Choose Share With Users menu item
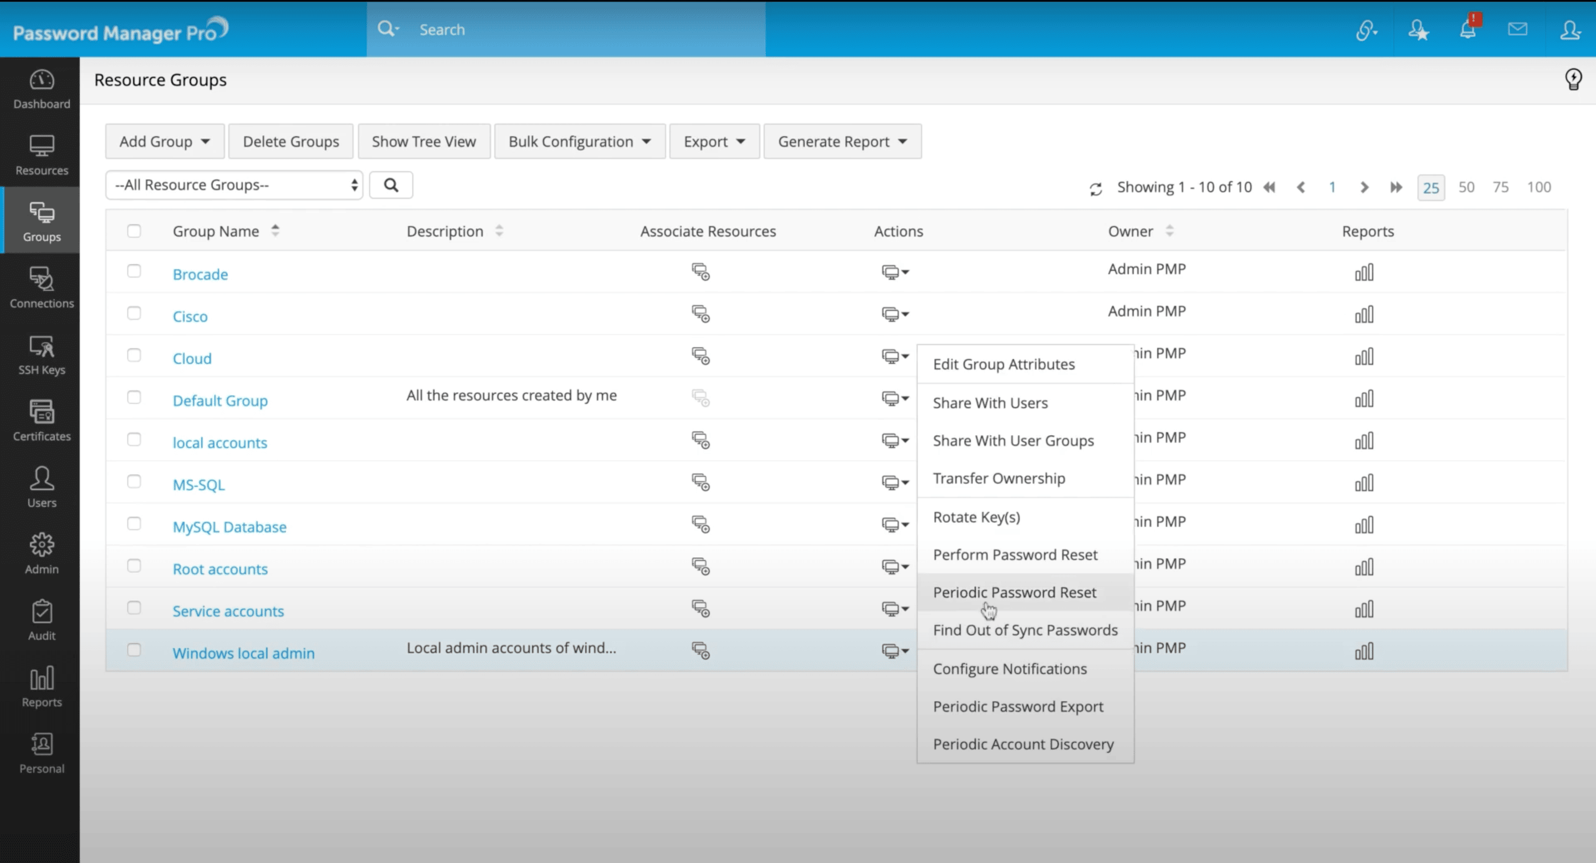This screenshot has width=1596, height=863. coord(1025,403)
